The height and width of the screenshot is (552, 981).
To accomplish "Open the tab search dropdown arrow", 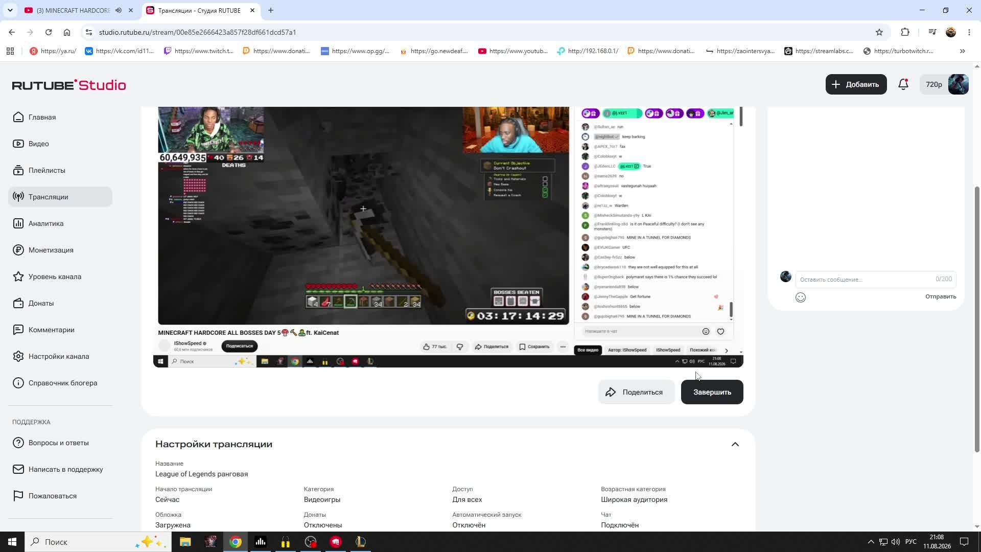I will click(x=10, y=10).
